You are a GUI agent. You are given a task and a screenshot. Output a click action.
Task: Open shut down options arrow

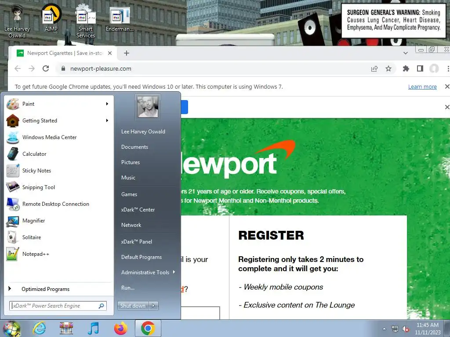[153, 306]
